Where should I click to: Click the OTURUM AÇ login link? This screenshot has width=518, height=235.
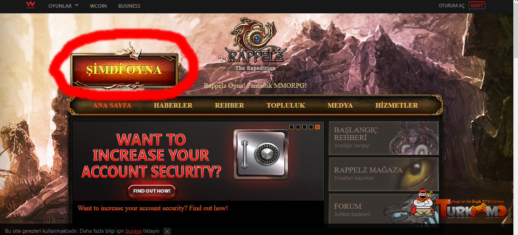coord(452,6)
